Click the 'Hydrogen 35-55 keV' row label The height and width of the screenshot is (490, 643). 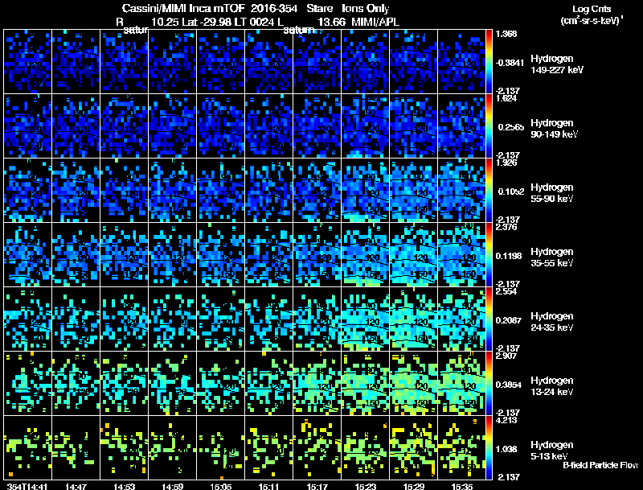point(552,257)
